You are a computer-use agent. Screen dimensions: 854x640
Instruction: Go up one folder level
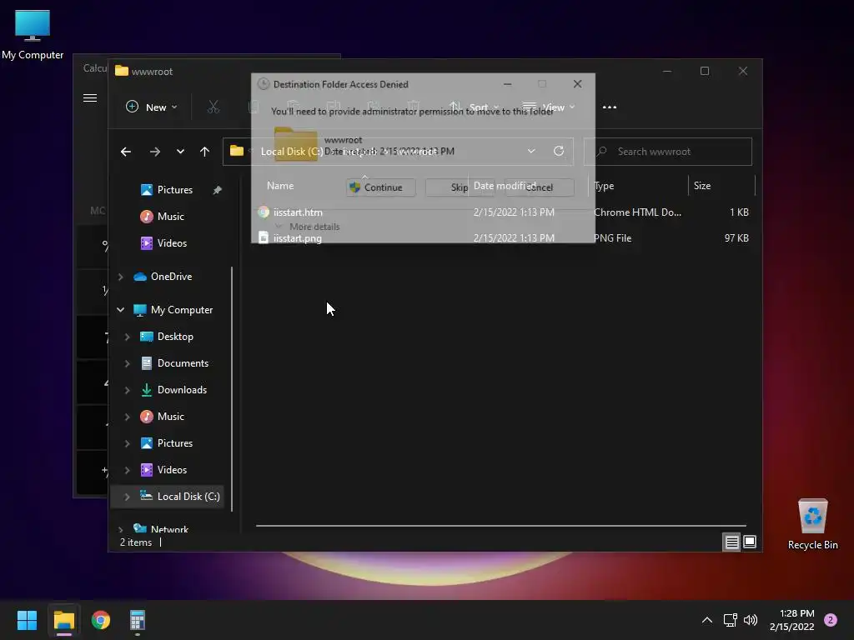[204, 152]
